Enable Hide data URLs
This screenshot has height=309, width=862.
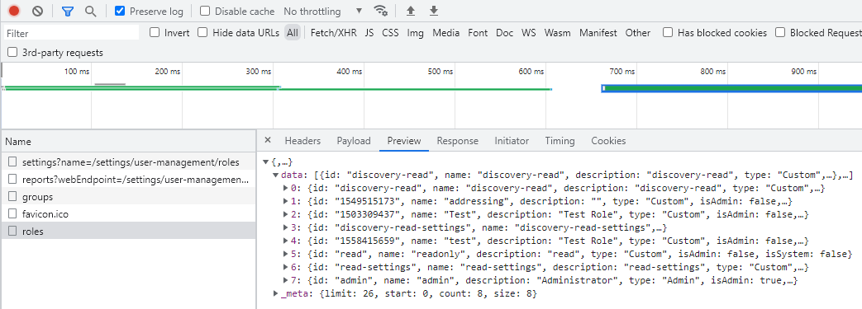tap(202, 33)
